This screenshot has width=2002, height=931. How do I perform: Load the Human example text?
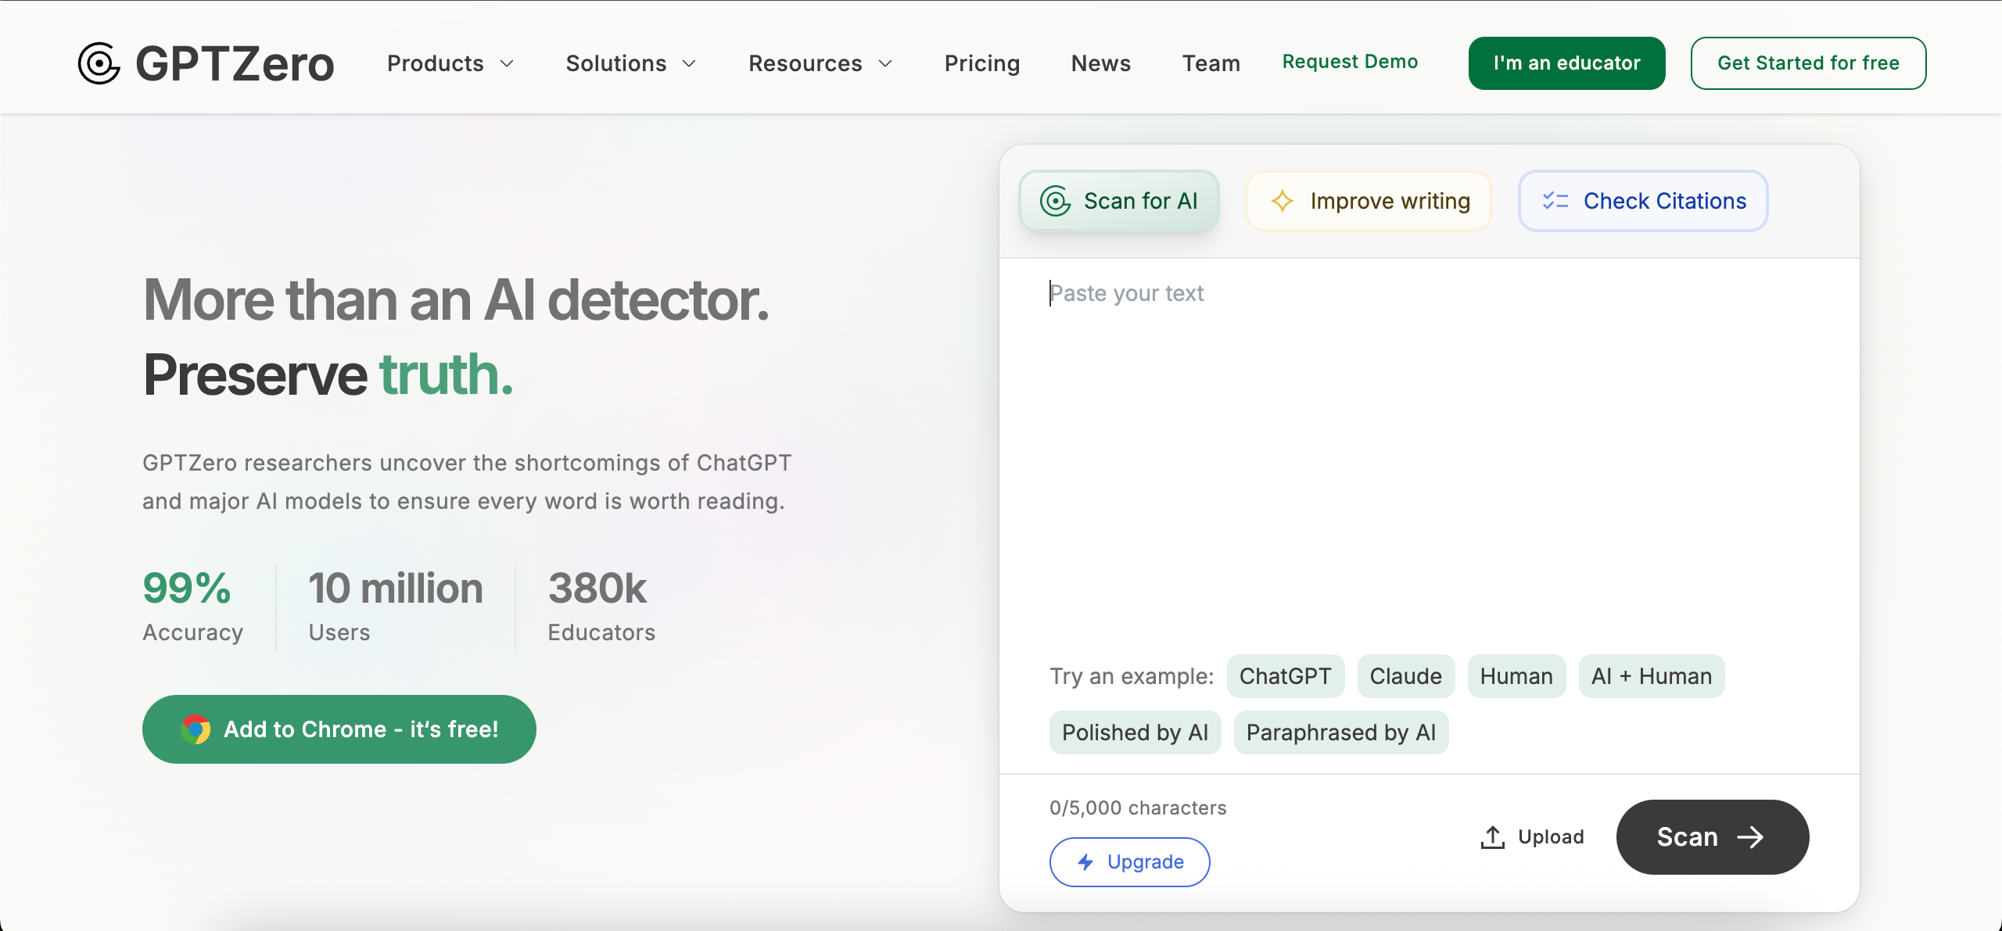[x=1516, y=676]
